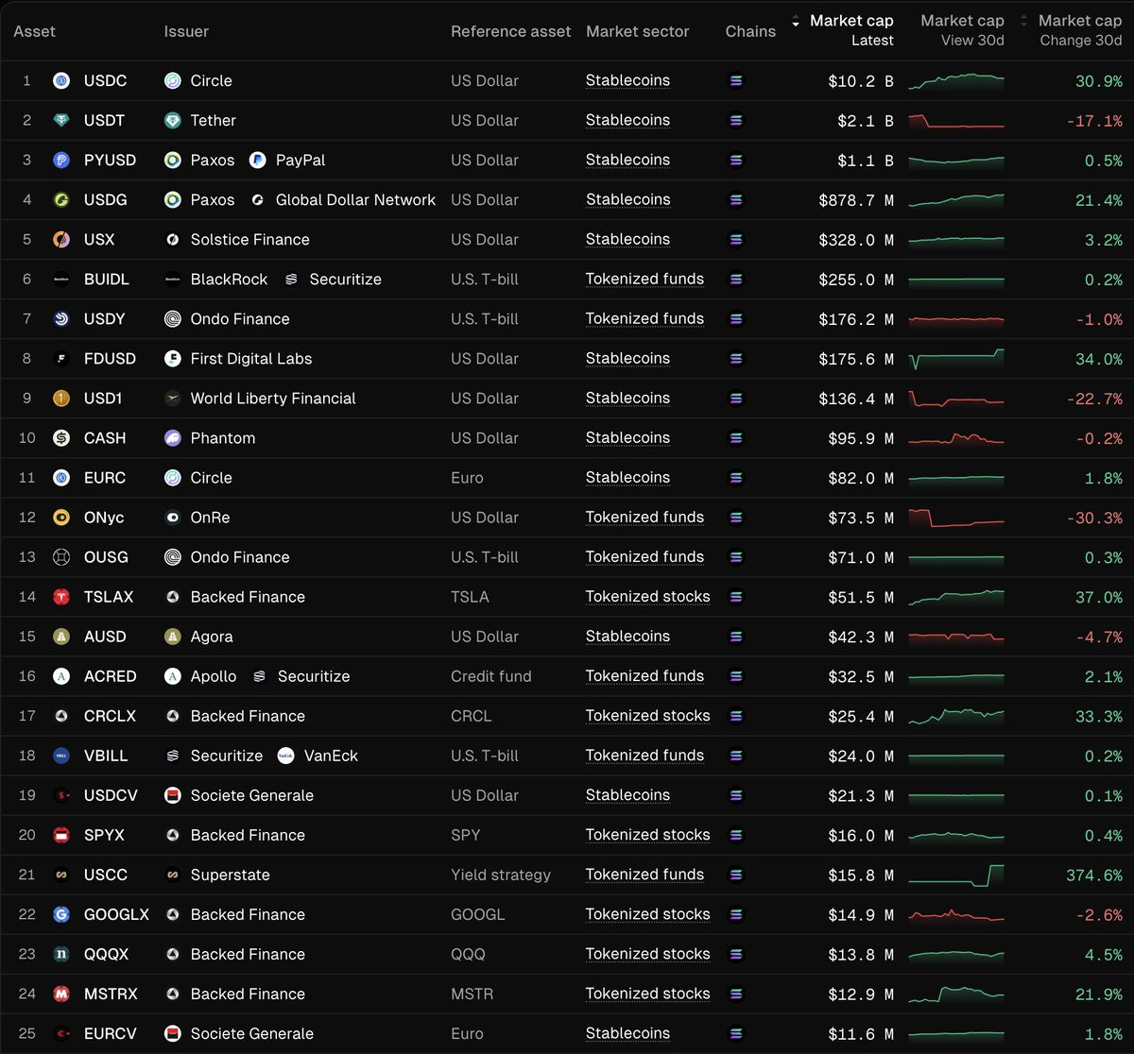
Task: Click the USDT Tether token icon
Action: click(x=61, y=121)
